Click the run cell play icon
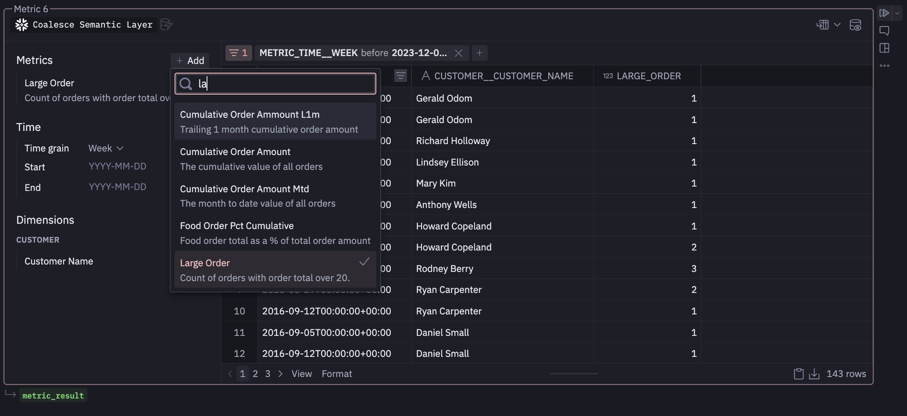This screenshot has height=416, width=907. click(x=883, y=13)
